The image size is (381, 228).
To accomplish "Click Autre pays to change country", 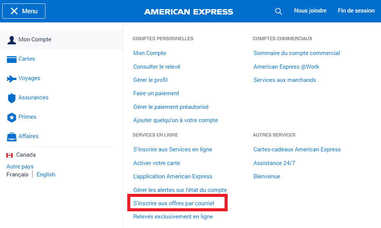I will [20, 166].
